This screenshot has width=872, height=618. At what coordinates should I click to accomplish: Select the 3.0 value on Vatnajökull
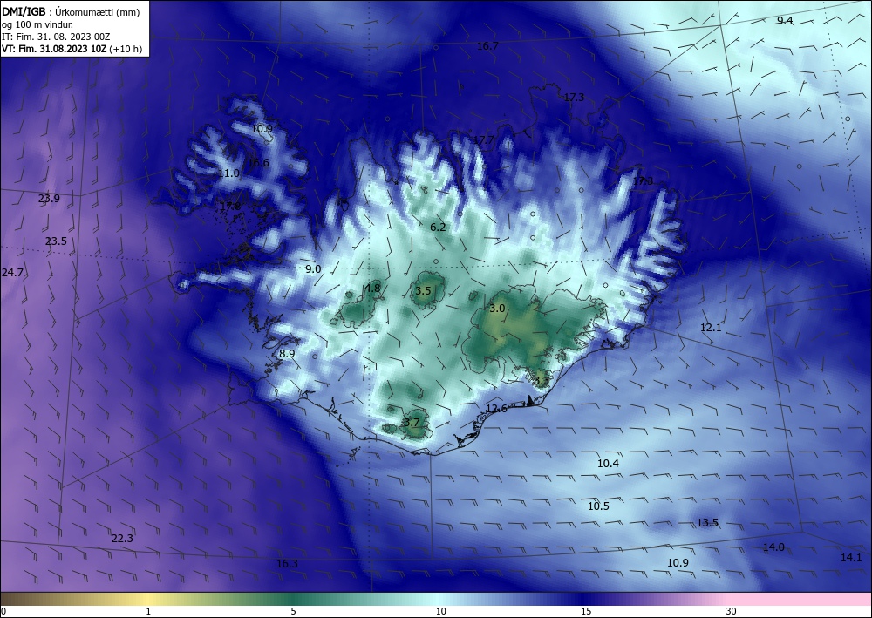(x=497, y=308)
